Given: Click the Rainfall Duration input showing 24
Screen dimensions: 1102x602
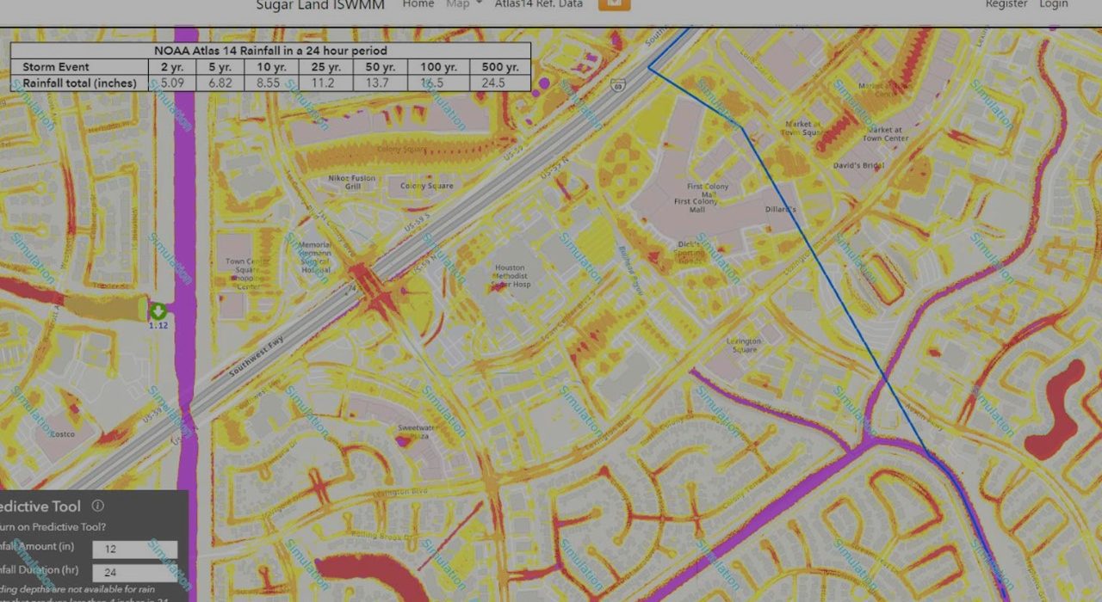Looking at the screenshot, I should (x=135, y=573).
